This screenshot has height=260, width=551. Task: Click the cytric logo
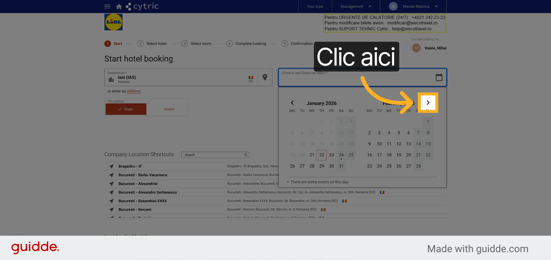point(142,6)
